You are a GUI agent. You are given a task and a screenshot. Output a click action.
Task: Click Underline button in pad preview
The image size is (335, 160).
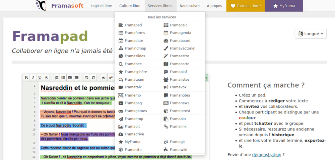click(40, 78)
